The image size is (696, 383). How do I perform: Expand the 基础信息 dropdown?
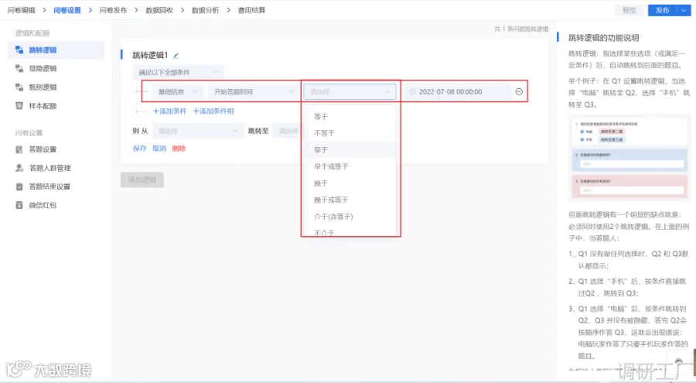pyautogui.click(x=178, y=91)
